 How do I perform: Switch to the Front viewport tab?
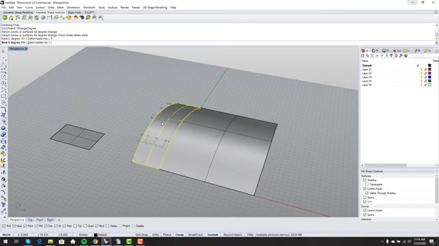point(40,220)
